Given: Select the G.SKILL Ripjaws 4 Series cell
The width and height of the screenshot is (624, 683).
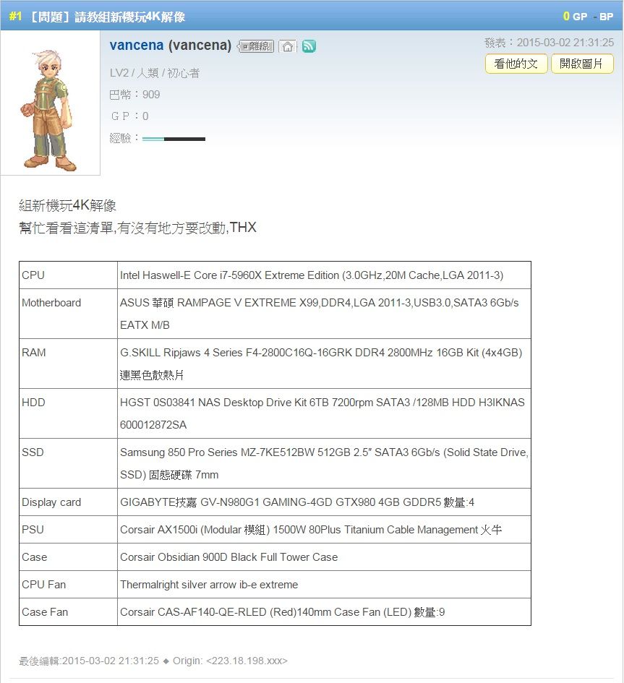Looking at the screenshot, I should coord(324,364).
